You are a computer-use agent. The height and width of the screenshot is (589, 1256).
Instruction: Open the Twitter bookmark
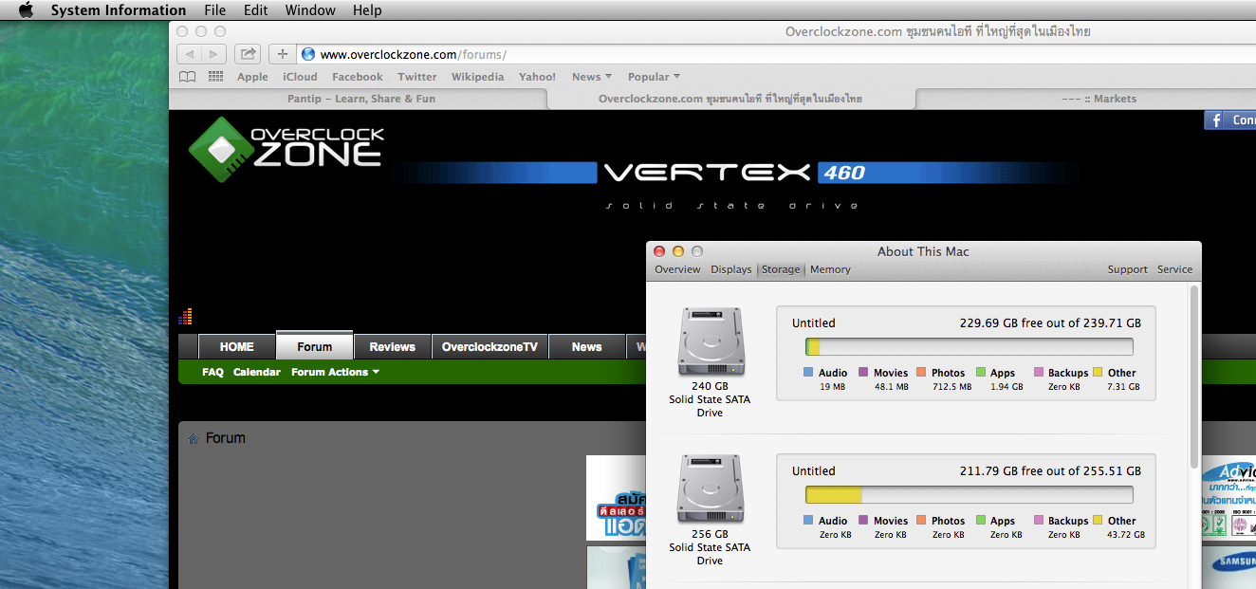pos(417,77)
